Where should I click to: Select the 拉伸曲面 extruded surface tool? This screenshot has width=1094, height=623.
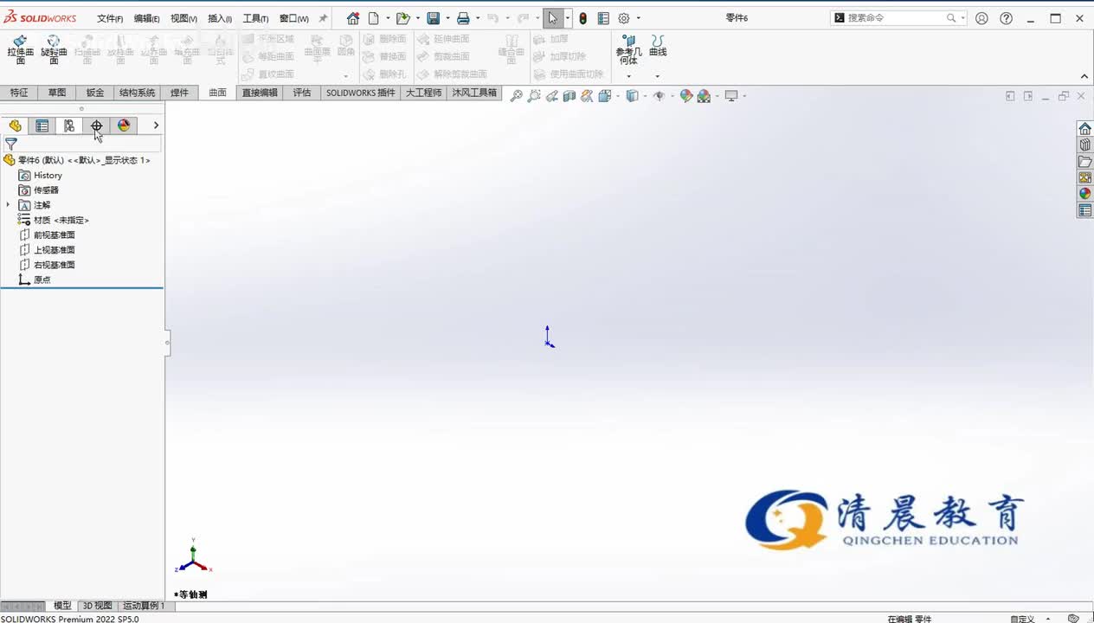pyautogui.click(x=21, y=49)
